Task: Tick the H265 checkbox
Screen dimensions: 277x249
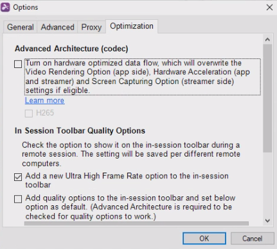Action: coord(29,113)
